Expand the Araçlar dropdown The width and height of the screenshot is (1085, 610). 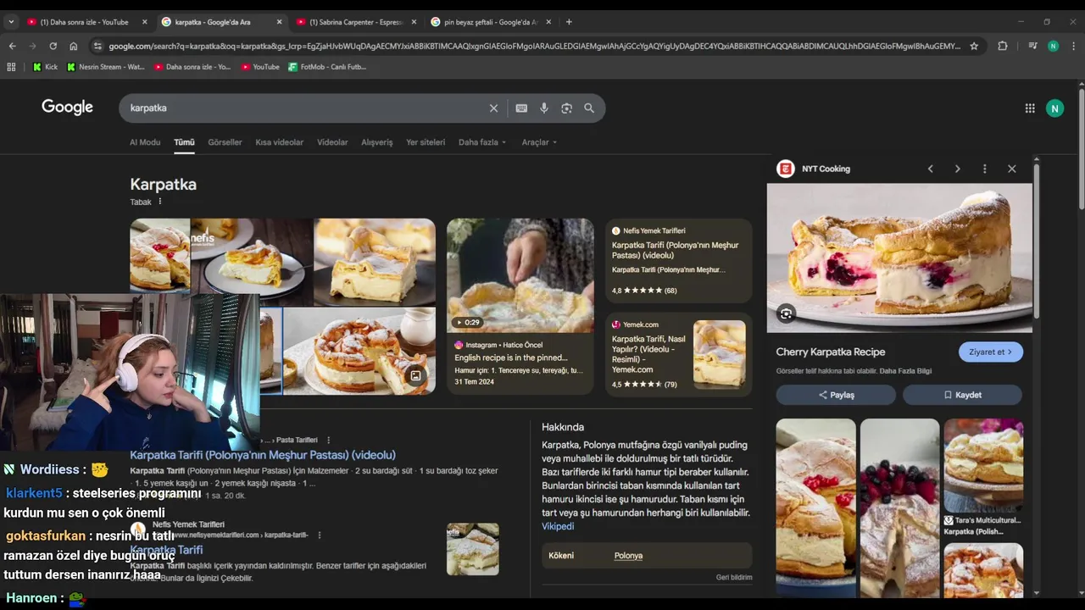click(x=539, y=142)
